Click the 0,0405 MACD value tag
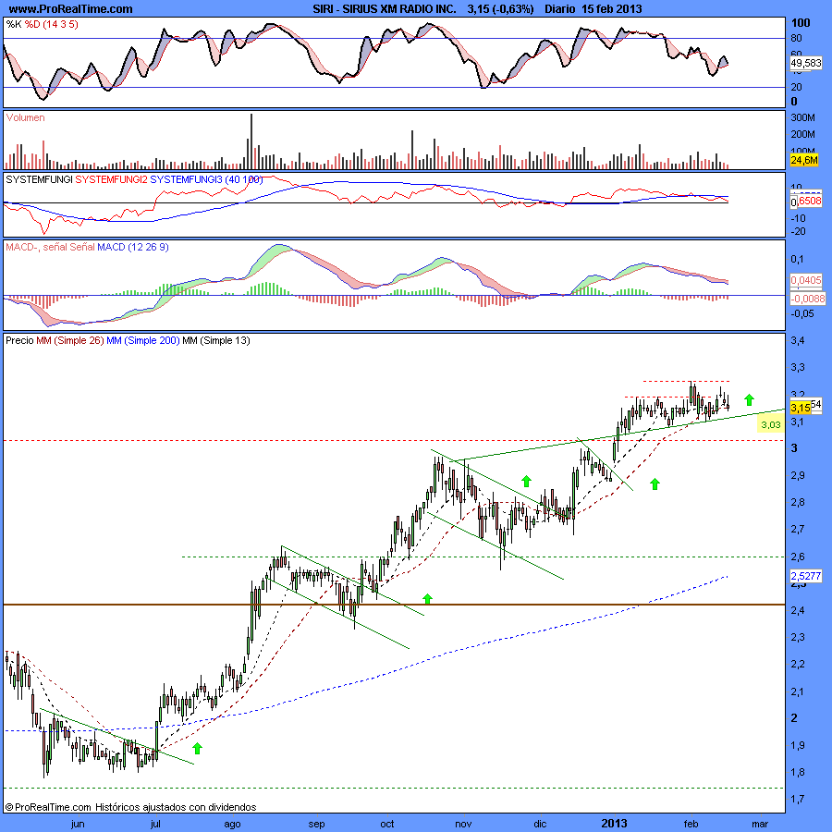Image resolution: width=832 pixels, height=832 pixels. click(x=805, y=280)
